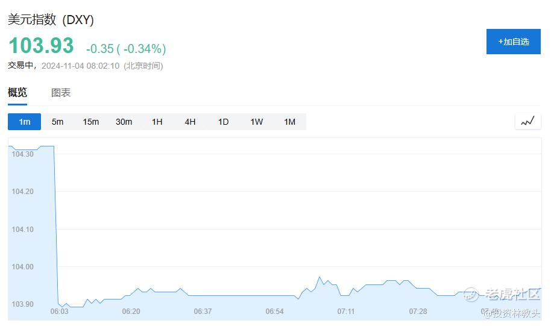Switch chart to 30m interval

tap(124, 122)
